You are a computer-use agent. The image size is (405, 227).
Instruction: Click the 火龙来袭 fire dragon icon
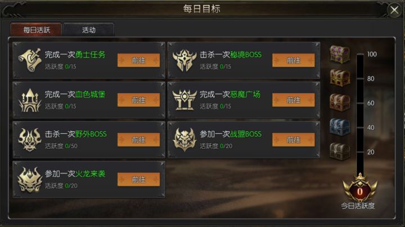point(30,180)
